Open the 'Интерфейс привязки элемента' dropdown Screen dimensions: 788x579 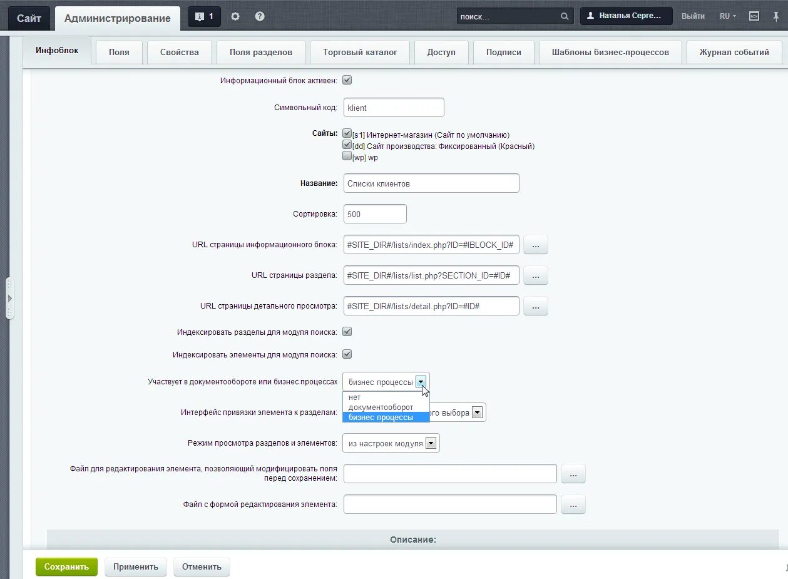pyautogui.click(x=477, y=412)
